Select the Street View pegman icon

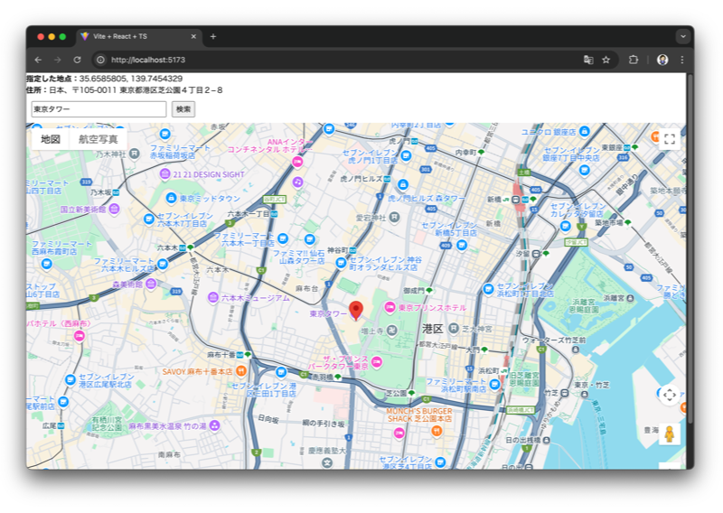coord(669,434)
